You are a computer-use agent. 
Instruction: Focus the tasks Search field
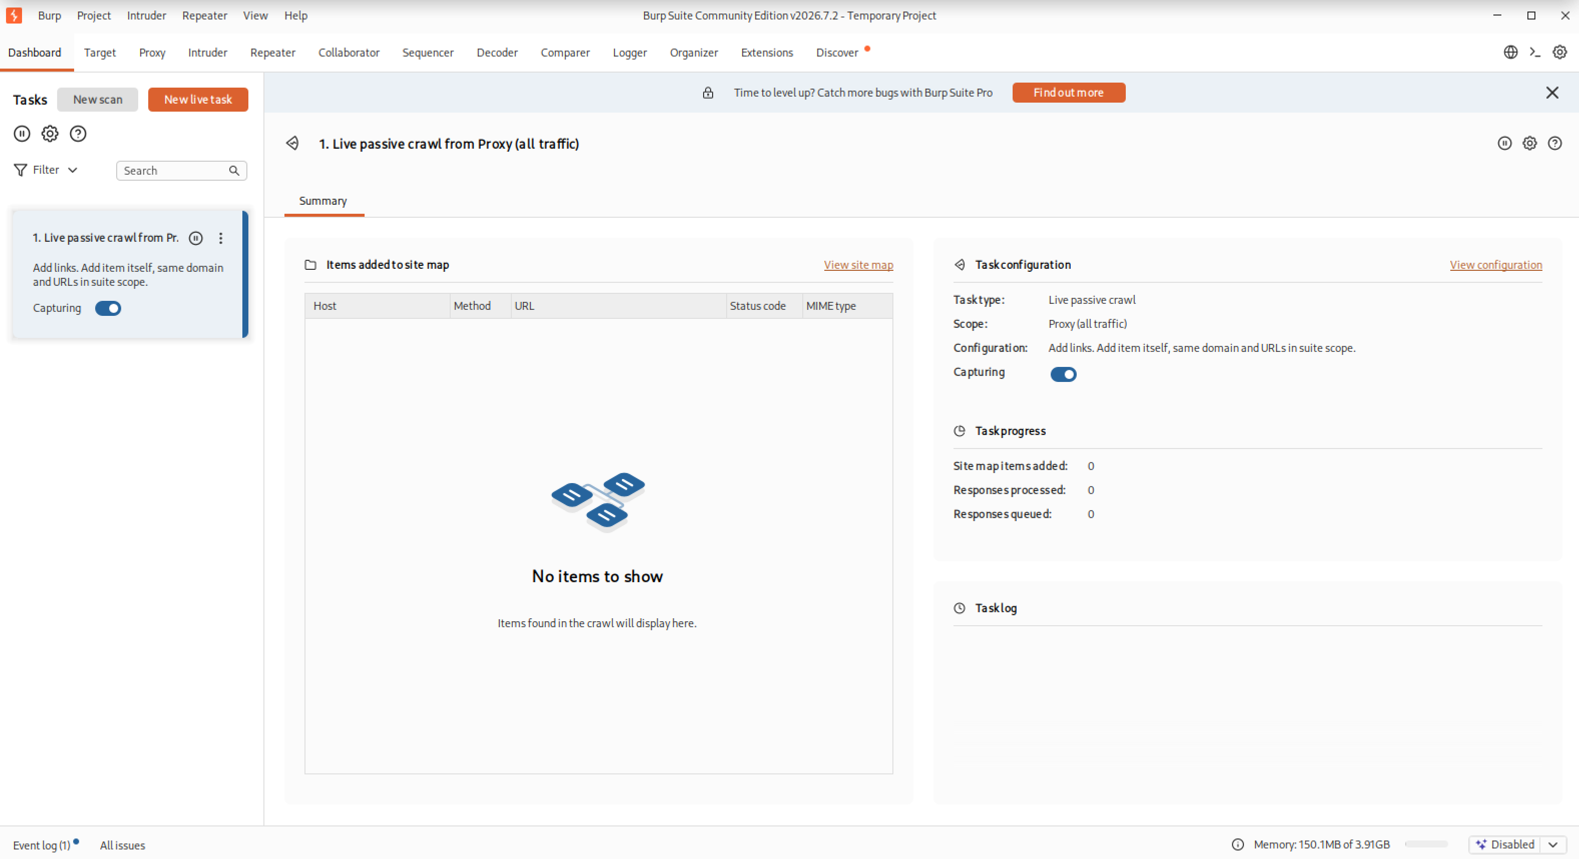pyautogui.click(x=181, y=170)
